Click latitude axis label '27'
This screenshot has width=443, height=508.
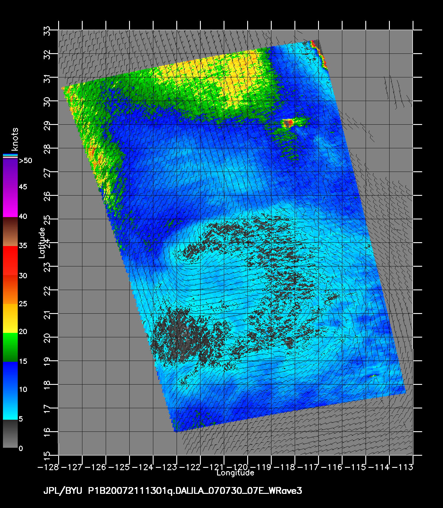tap(47, 172)
